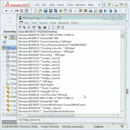This screenshot has height=130, width=130.
Task: Click the Spy++ Processes toolbar icon
Action: point(24,28)
